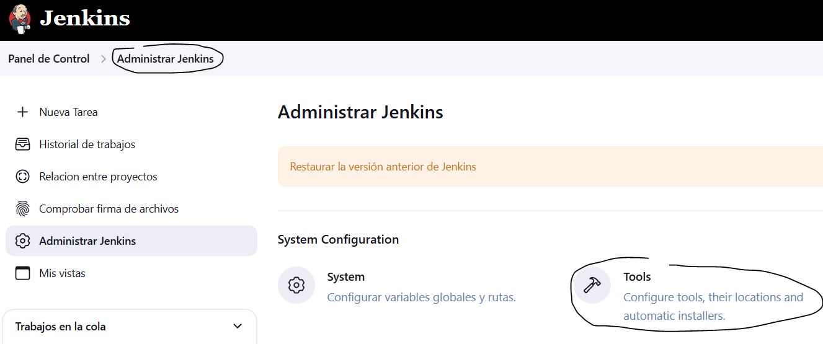823x344 pixels.
Task: Select Administrar Jenkins in the sidebar
Action: pos(131,241)
